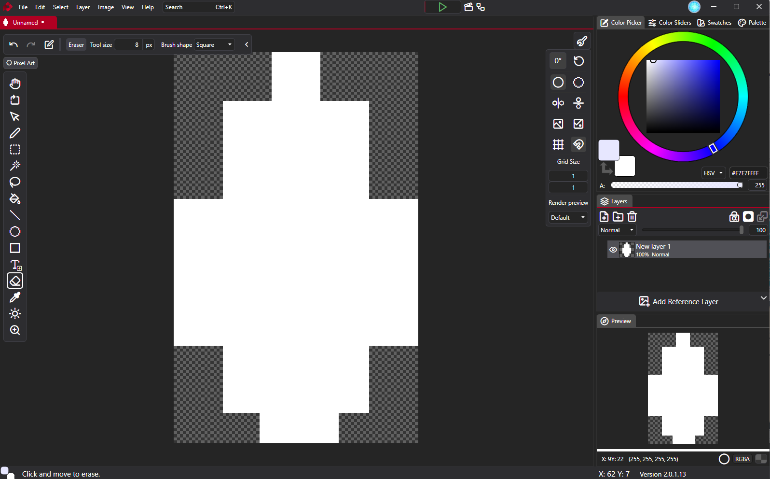Image resolution: width=770 pixels, height=479 pixels.
Task: Open the Brush shape dropdown
Action: pos(214,45)
